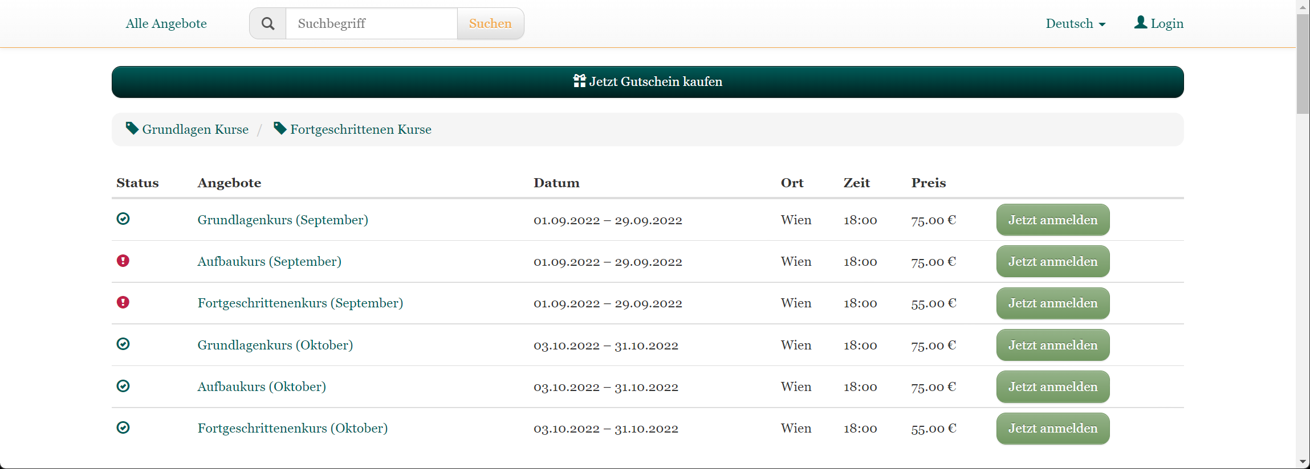Viewport: 1310px width, 469px height.
Task: Click green check status for Aufbaukurs (Oktober)
Action: [123, 386]
